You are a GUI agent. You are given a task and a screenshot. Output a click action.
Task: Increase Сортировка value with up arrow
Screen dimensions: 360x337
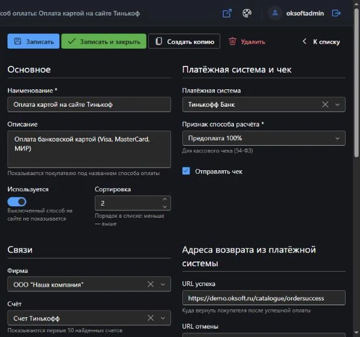[164, 199]
